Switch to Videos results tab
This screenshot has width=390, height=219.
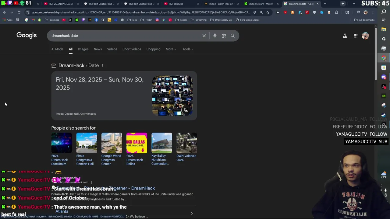pos(112,49)
